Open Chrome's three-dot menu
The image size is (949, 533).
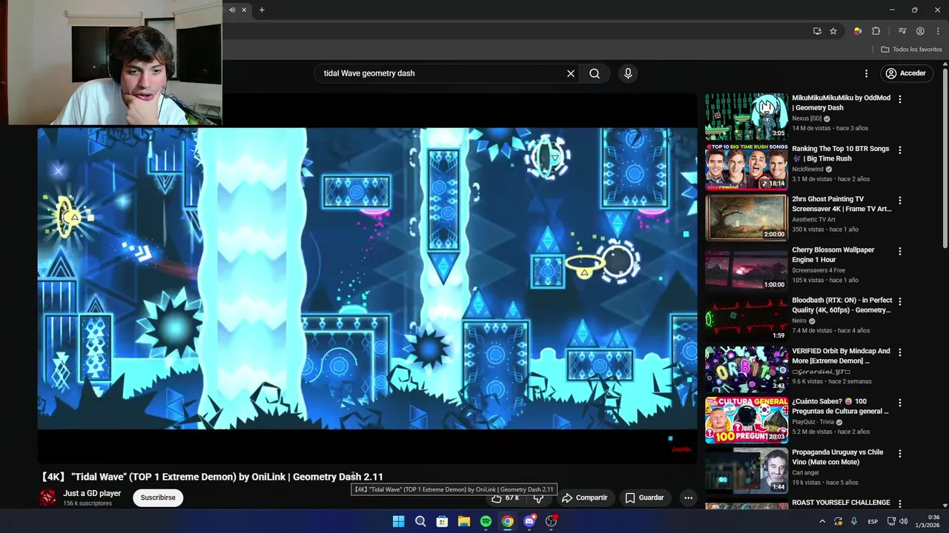pos(938,31)
